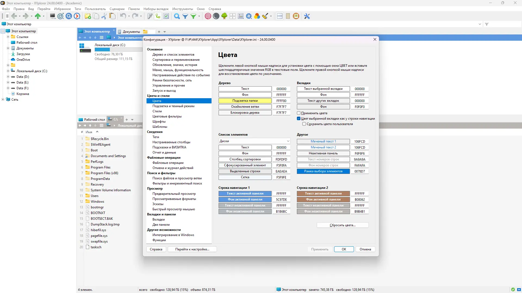Check 'Сохранить цвета пользователя' option
The width and height of the screenshot is (522, 293).
304,124
